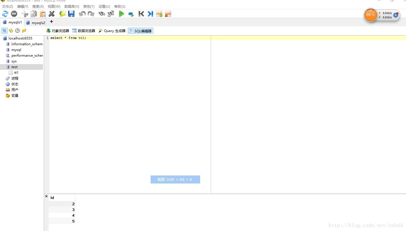
Task: Jump to last record icon
Action: 150,14
